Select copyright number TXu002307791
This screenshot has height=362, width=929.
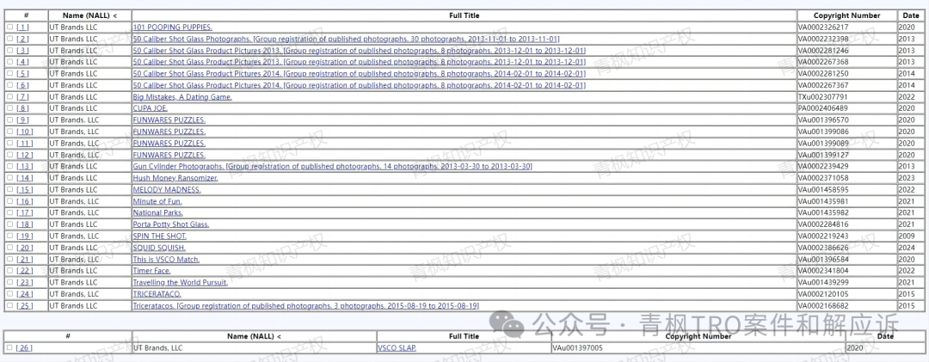(x=823, y=96)
